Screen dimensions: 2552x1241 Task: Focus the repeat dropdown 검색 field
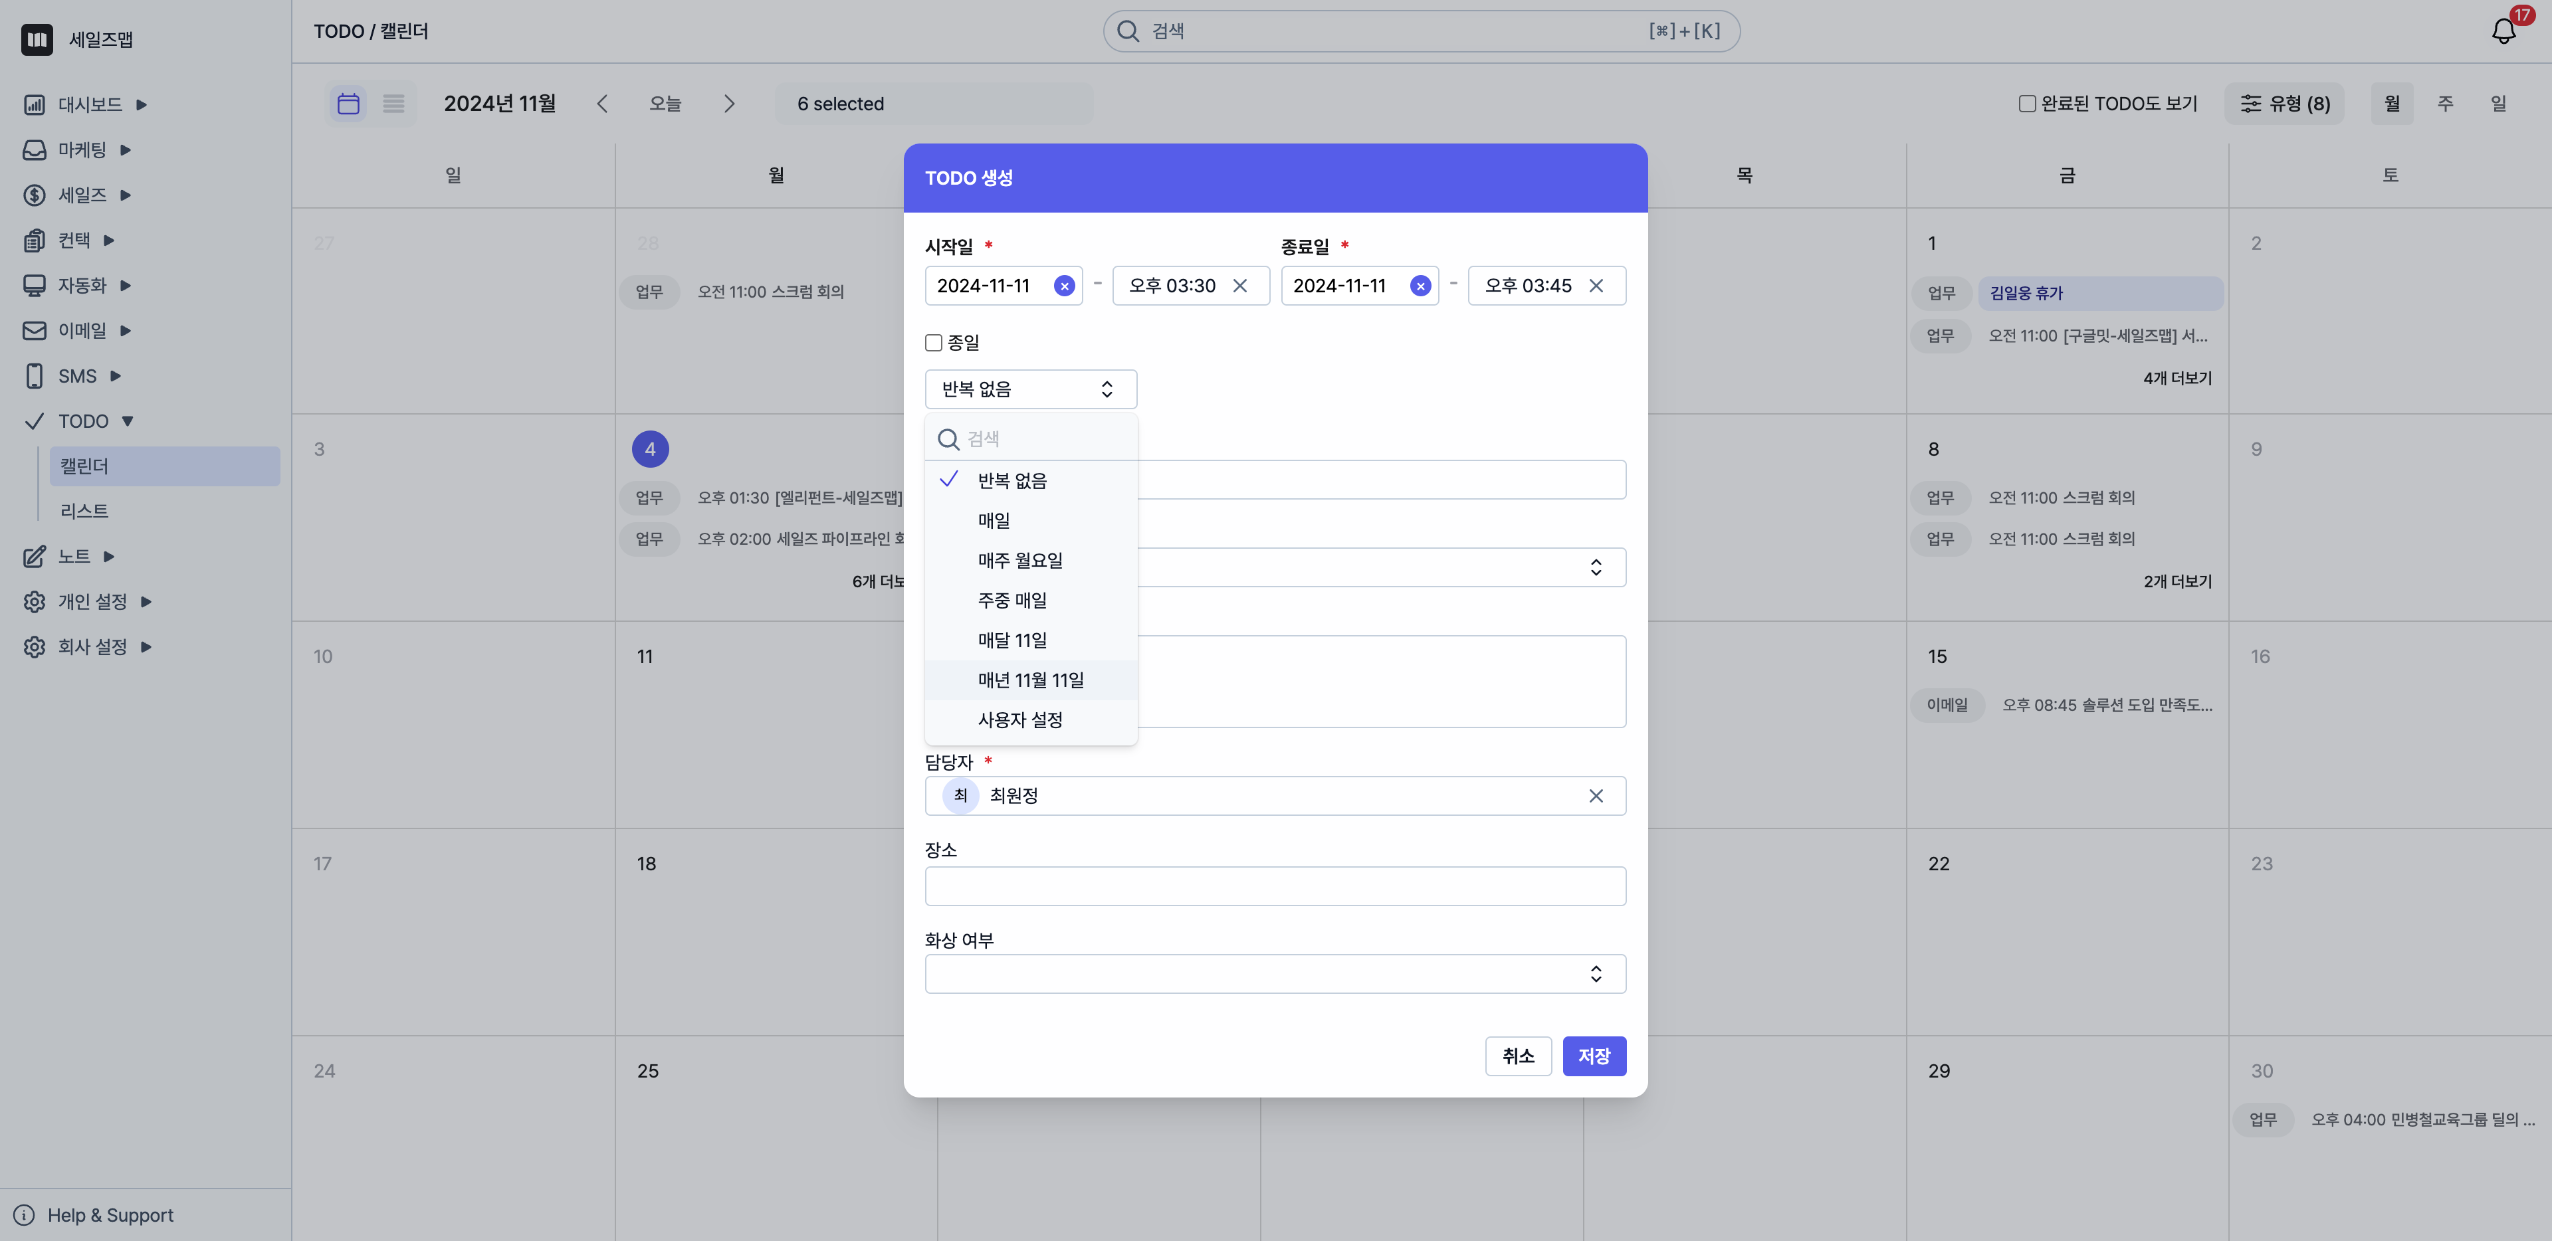point(1030,438)
